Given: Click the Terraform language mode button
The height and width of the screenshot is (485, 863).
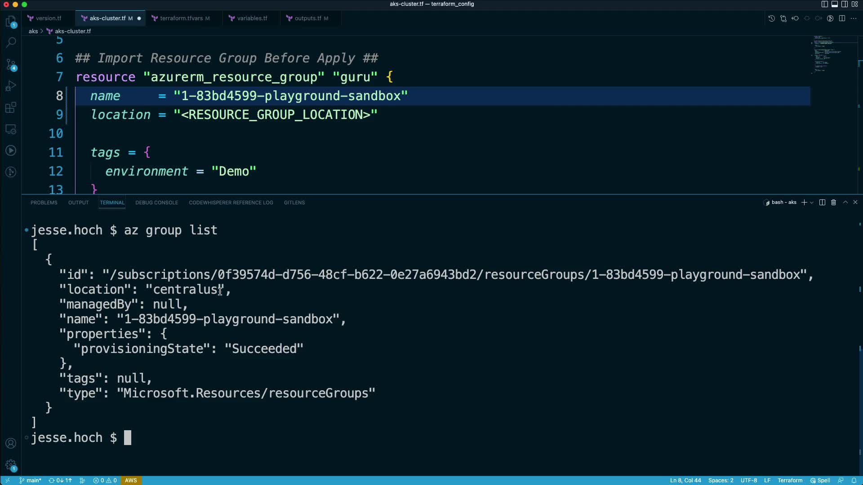Looking at the screenshot, I should point(790,480).
